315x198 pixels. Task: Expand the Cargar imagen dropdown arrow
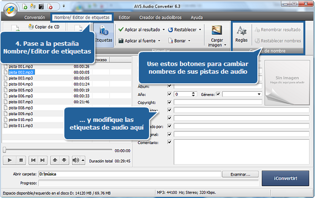point(225,45)
